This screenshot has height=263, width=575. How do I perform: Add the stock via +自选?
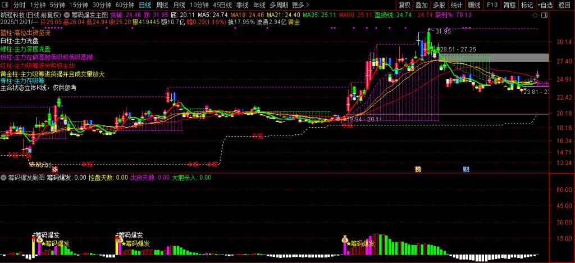(545, 4)
